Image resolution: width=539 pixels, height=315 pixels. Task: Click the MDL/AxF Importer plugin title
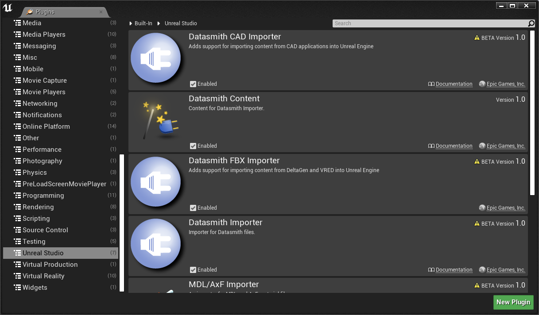click(224, 284)
